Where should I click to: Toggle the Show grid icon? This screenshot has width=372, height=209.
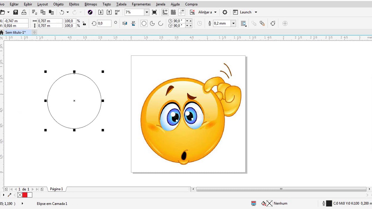[x=173, y=12]
